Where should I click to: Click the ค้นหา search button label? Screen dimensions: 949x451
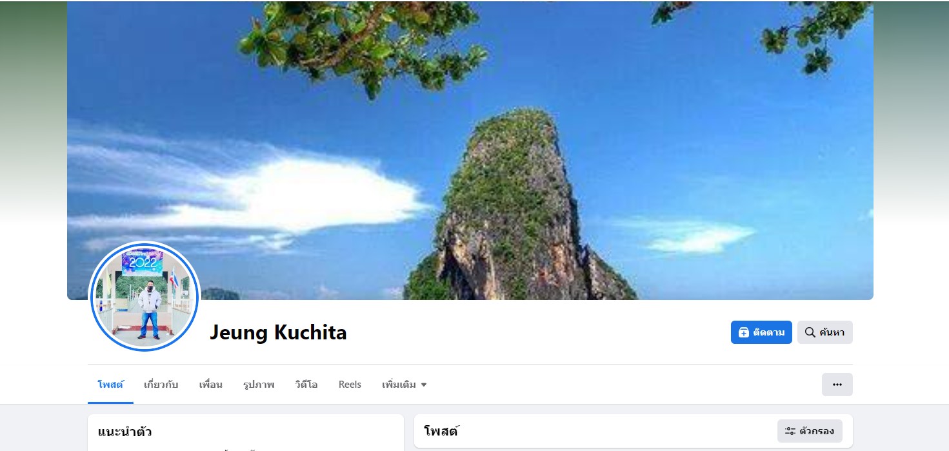pyautogui.click(x=832, y=332)
